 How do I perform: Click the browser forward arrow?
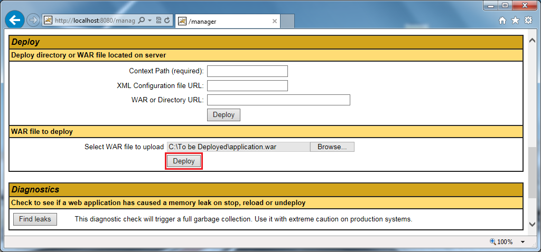pos(33,21)
